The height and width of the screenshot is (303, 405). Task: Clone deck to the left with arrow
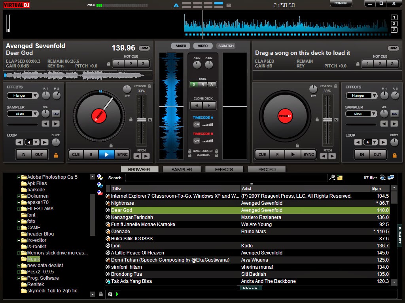coord(197,105)
